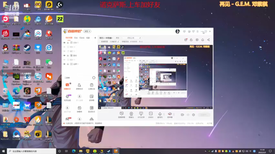Select the 文本 1 source row
This screenshot has width=275, height=154.
pos(80,42)
